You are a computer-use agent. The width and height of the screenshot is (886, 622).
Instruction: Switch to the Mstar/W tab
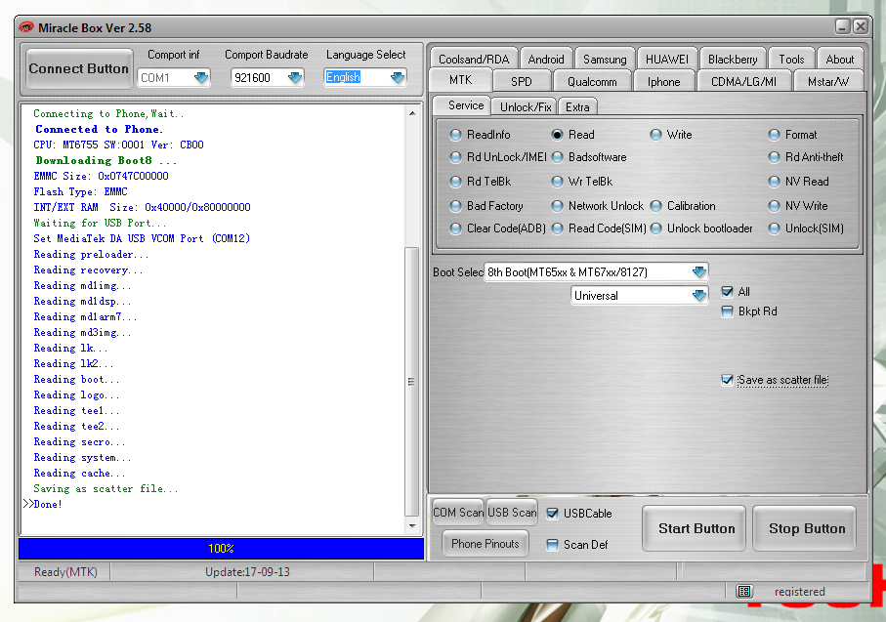827,81
